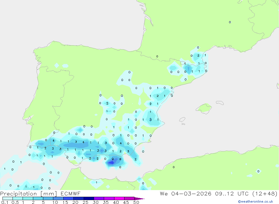Click the "ECMWF" model label
This screenshot has width=279, height=204.
[71, 193]
